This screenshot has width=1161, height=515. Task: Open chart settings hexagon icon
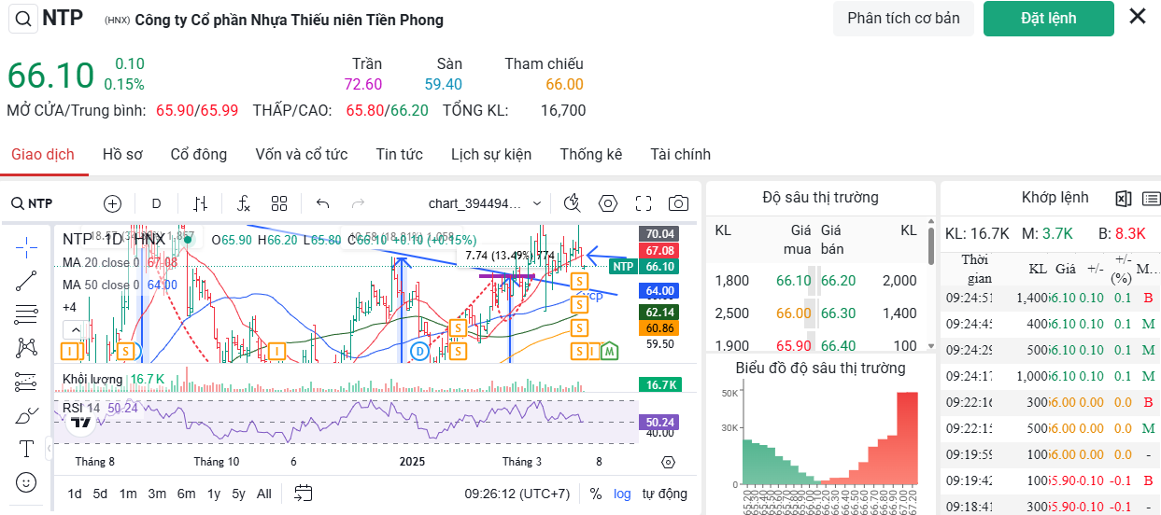coord(608,203)
